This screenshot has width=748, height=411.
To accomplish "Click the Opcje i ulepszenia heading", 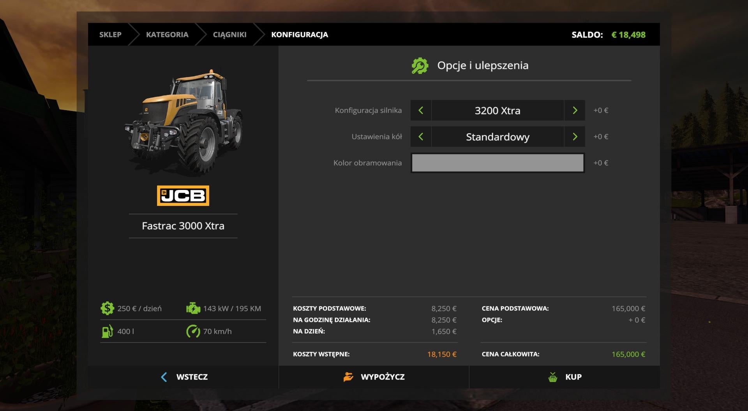I will click(x=483, y=65).
